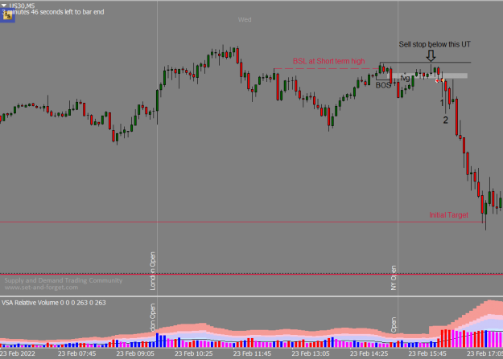The height and width of the screenshot is (359, 503).
Task: Click the '23 Feb 2022' date on the time axis
Action: tap(18, 353)
